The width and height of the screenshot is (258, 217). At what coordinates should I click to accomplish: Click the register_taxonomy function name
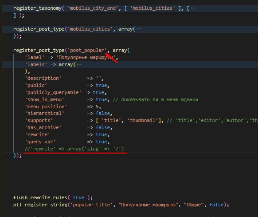pyautogui.click(x=37, y=8)
